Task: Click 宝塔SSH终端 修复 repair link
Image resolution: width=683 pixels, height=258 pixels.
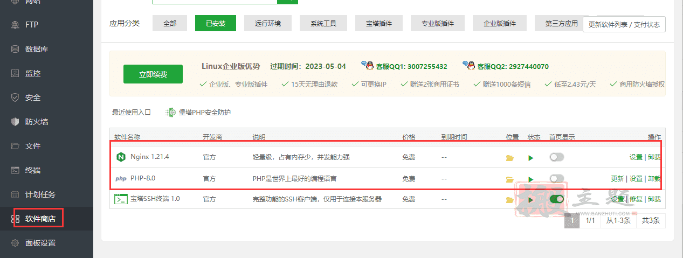Action: [x=636, y=199]
